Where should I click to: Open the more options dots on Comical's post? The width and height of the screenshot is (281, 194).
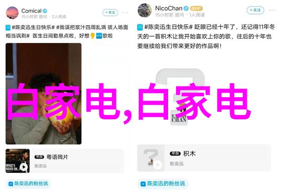point(125,13)
